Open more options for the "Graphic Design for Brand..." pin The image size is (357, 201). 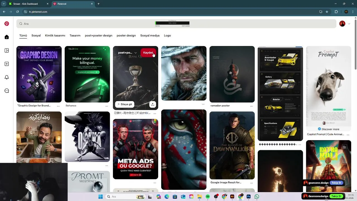[x=58, y=106]
